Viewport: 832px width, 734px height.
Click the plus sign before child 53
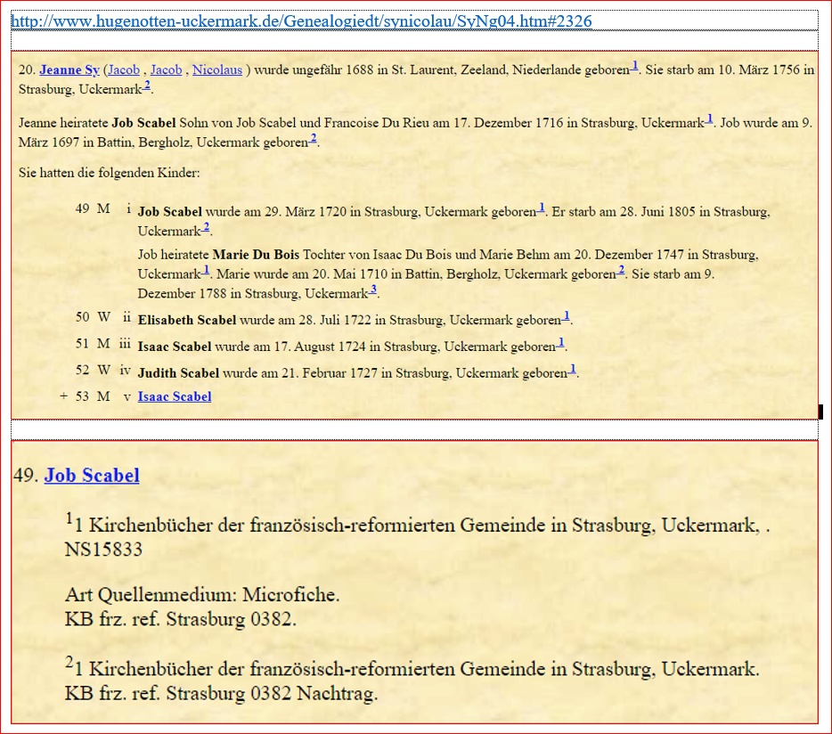coord(63,396)
